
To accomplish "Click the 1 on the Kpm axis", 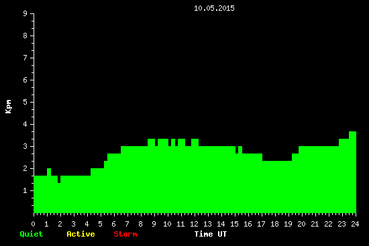I will click(25, 190).
